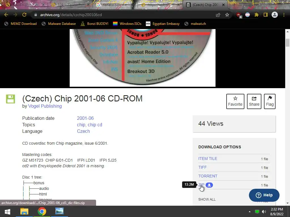Open the Vogel Publishing creator link
290x217 pixels.
point(45,106)
